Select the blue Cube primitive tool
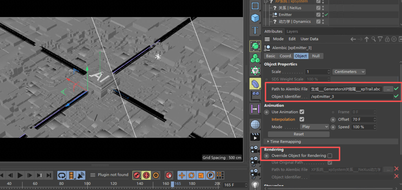Screen dimensions: 402x190 point(255,18)
